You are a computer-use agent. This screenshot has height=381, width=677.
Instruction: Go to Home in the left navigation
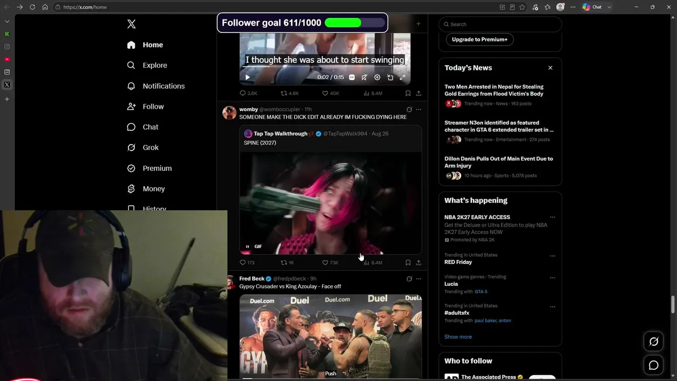[x=145, y=45]
